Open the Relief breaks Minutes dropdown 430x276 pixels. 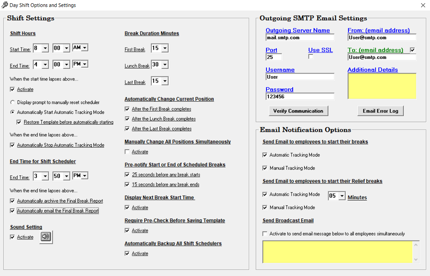tap(342, 196)
